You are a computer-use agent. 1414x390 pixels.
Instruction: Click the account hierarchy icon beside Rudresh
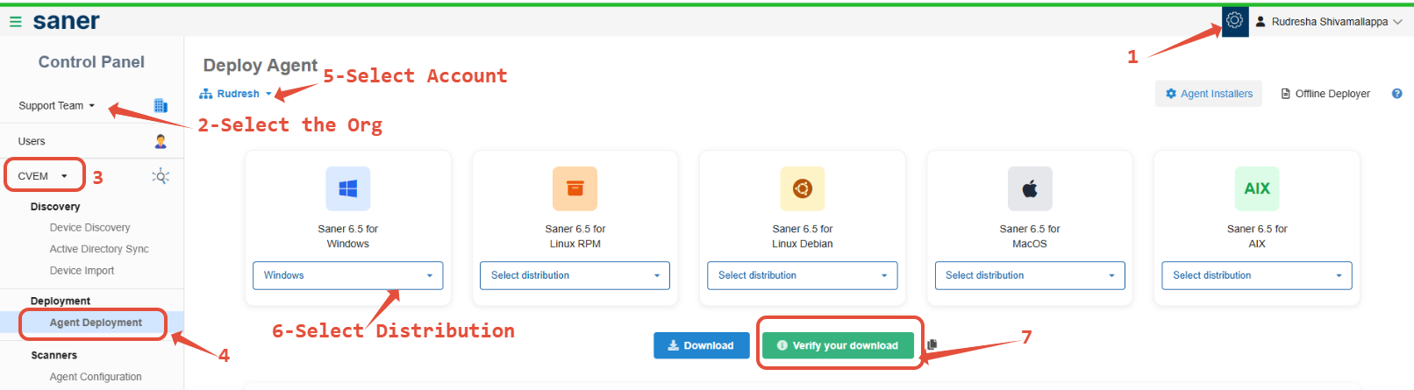point(206,94)
